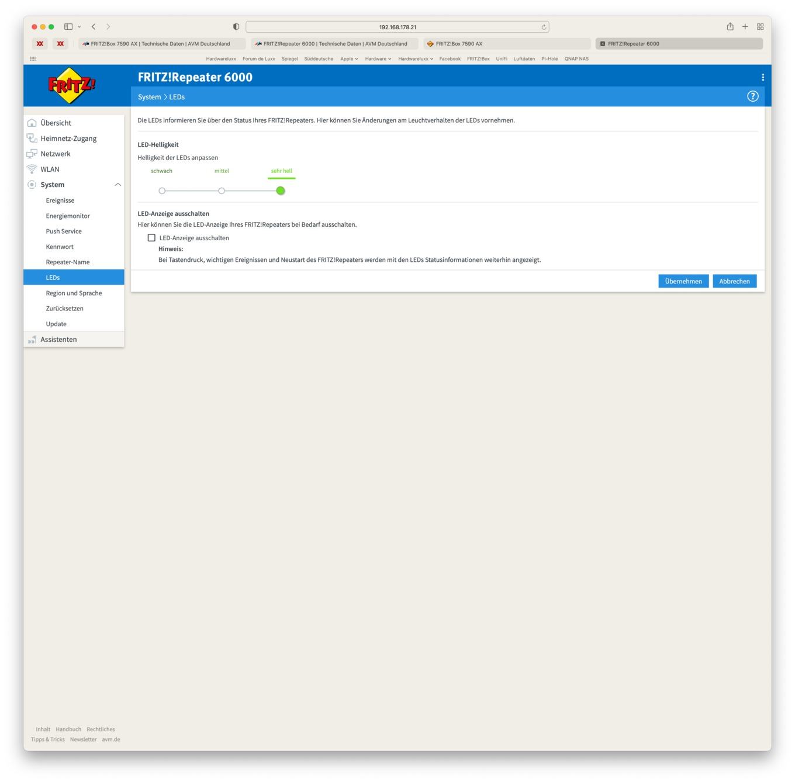This screenshot has height=782, width=795.
Task: Open Handbuch footer link
Action: pyautogui.click(x=68, y=729)
